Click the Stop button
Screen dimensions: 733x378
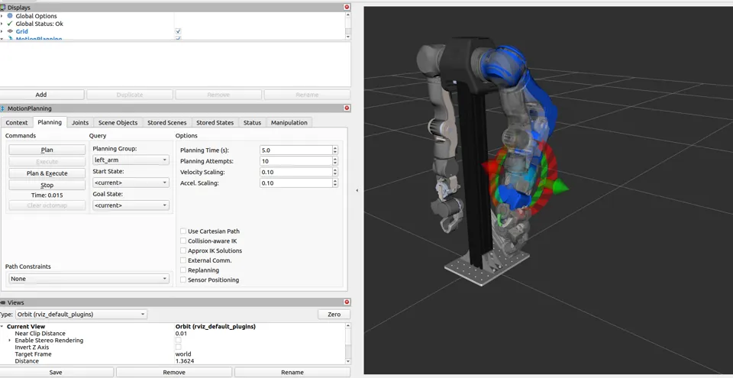coord(47,186)
